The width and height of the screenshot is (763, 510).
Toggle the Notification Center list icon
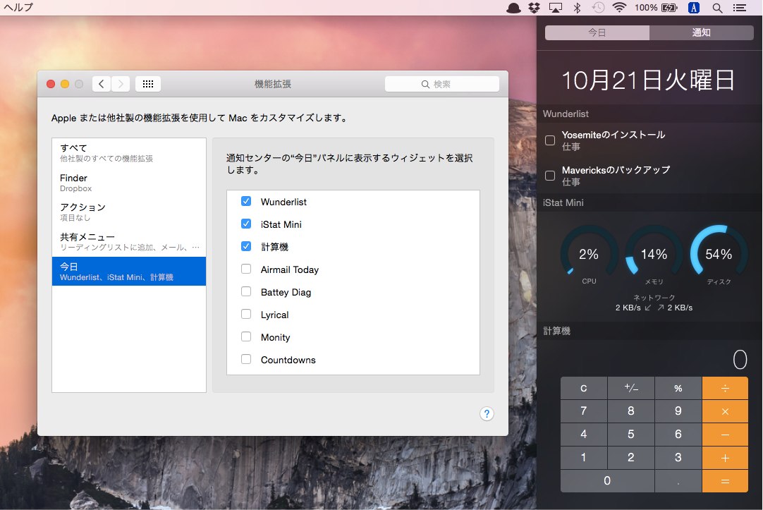[x=740, y=8]
